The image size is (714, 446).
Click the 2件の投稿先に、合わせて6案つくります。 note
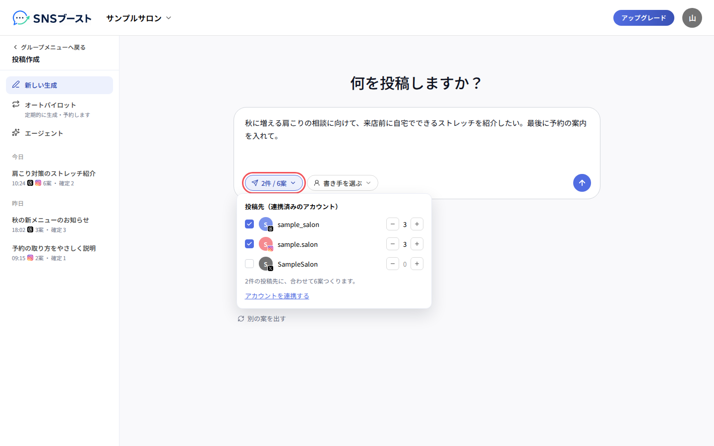(x=301, y=281)
